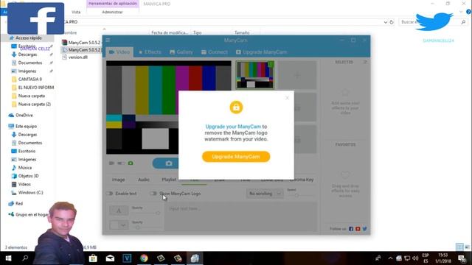Select Este equipo in navigation pane
472x265 pixels.
[26, 126]
